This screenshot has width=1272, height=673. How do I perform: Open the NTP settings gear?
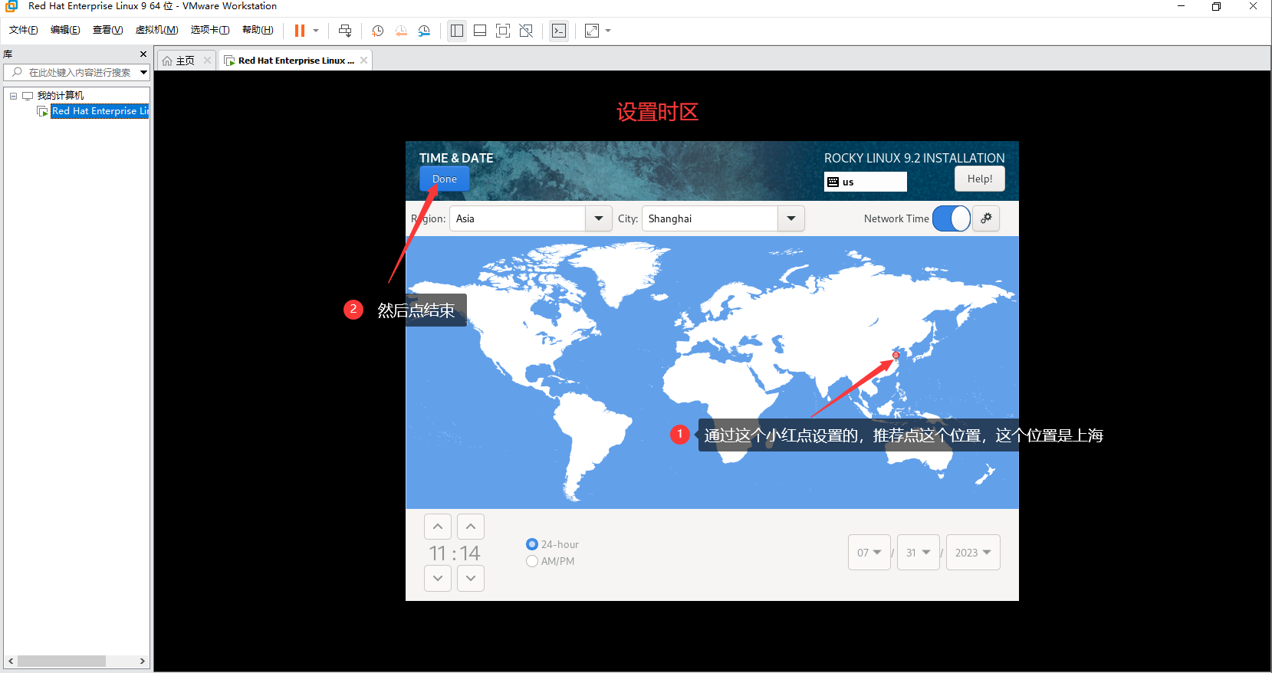[986, 218]
